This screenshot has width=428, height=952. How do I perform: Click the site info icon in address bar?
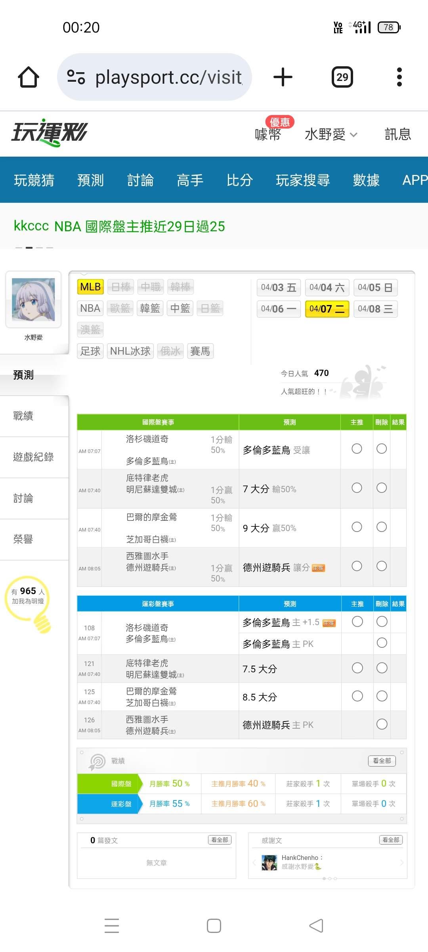pyautogui.click(x=76, y=77)
